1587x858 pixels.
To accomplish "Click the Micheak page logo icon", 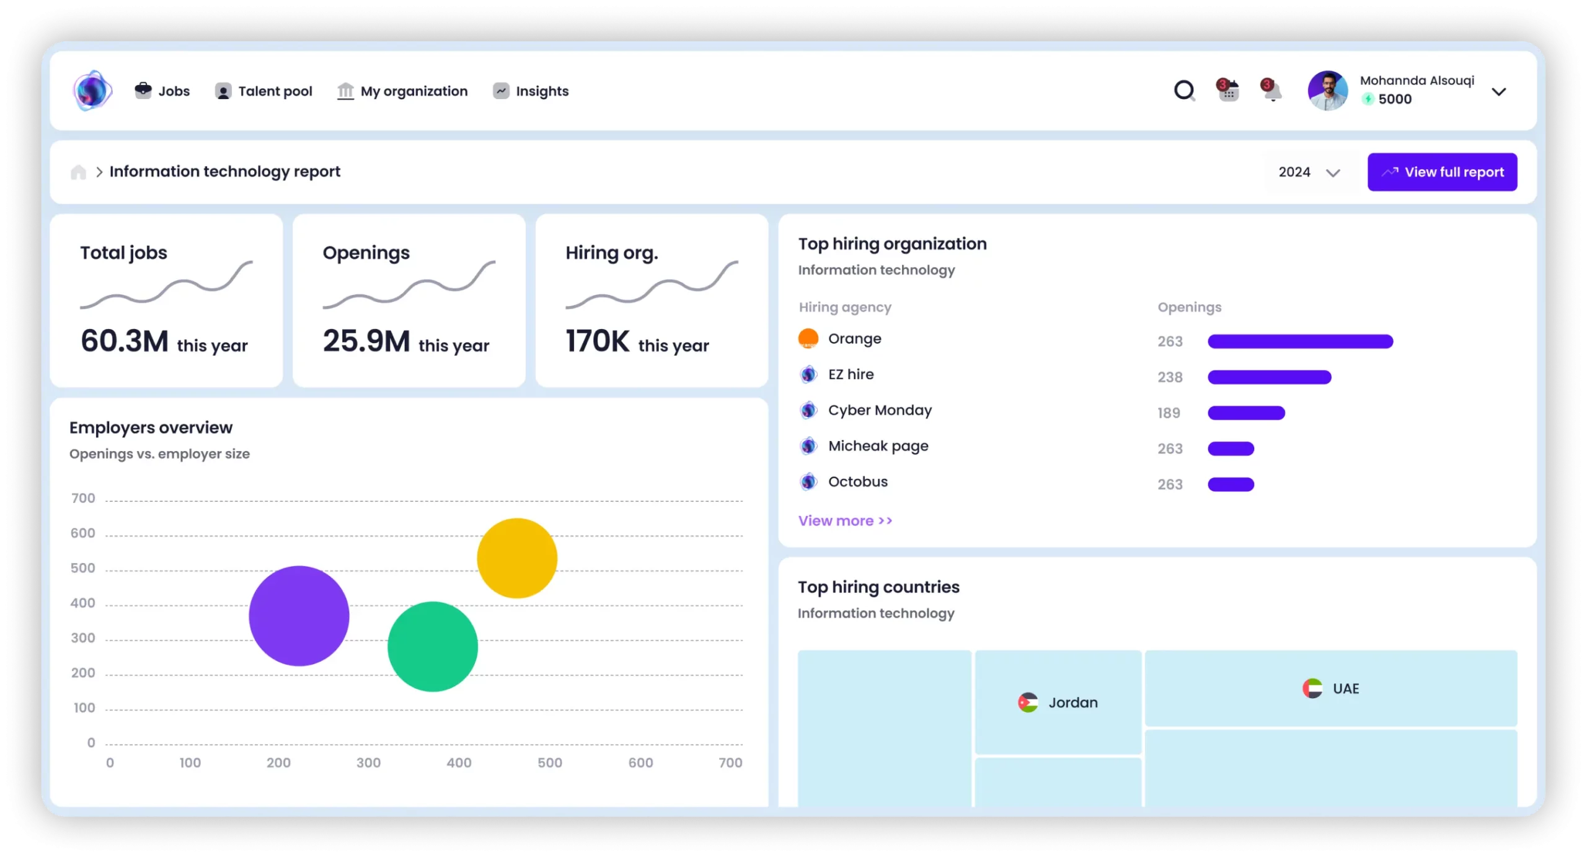I will point(808,446).
